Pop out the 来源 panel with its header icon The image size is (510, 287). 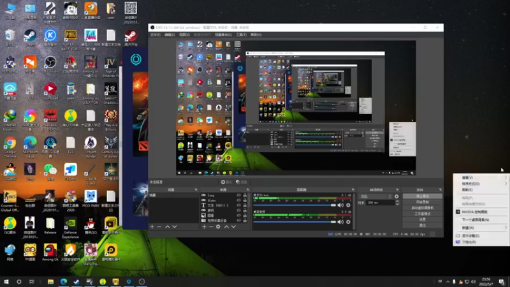pyautogui.click(x=248, y=189)
